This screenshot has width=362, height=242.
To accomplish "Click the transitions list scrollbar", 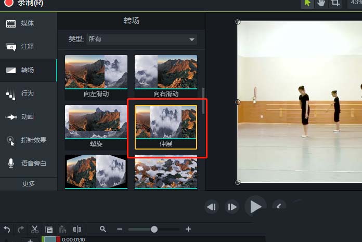I will pos(203,101).
